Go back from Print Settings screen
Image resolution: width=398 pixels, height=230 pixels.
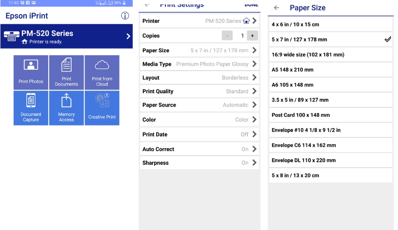pos(147,5)
